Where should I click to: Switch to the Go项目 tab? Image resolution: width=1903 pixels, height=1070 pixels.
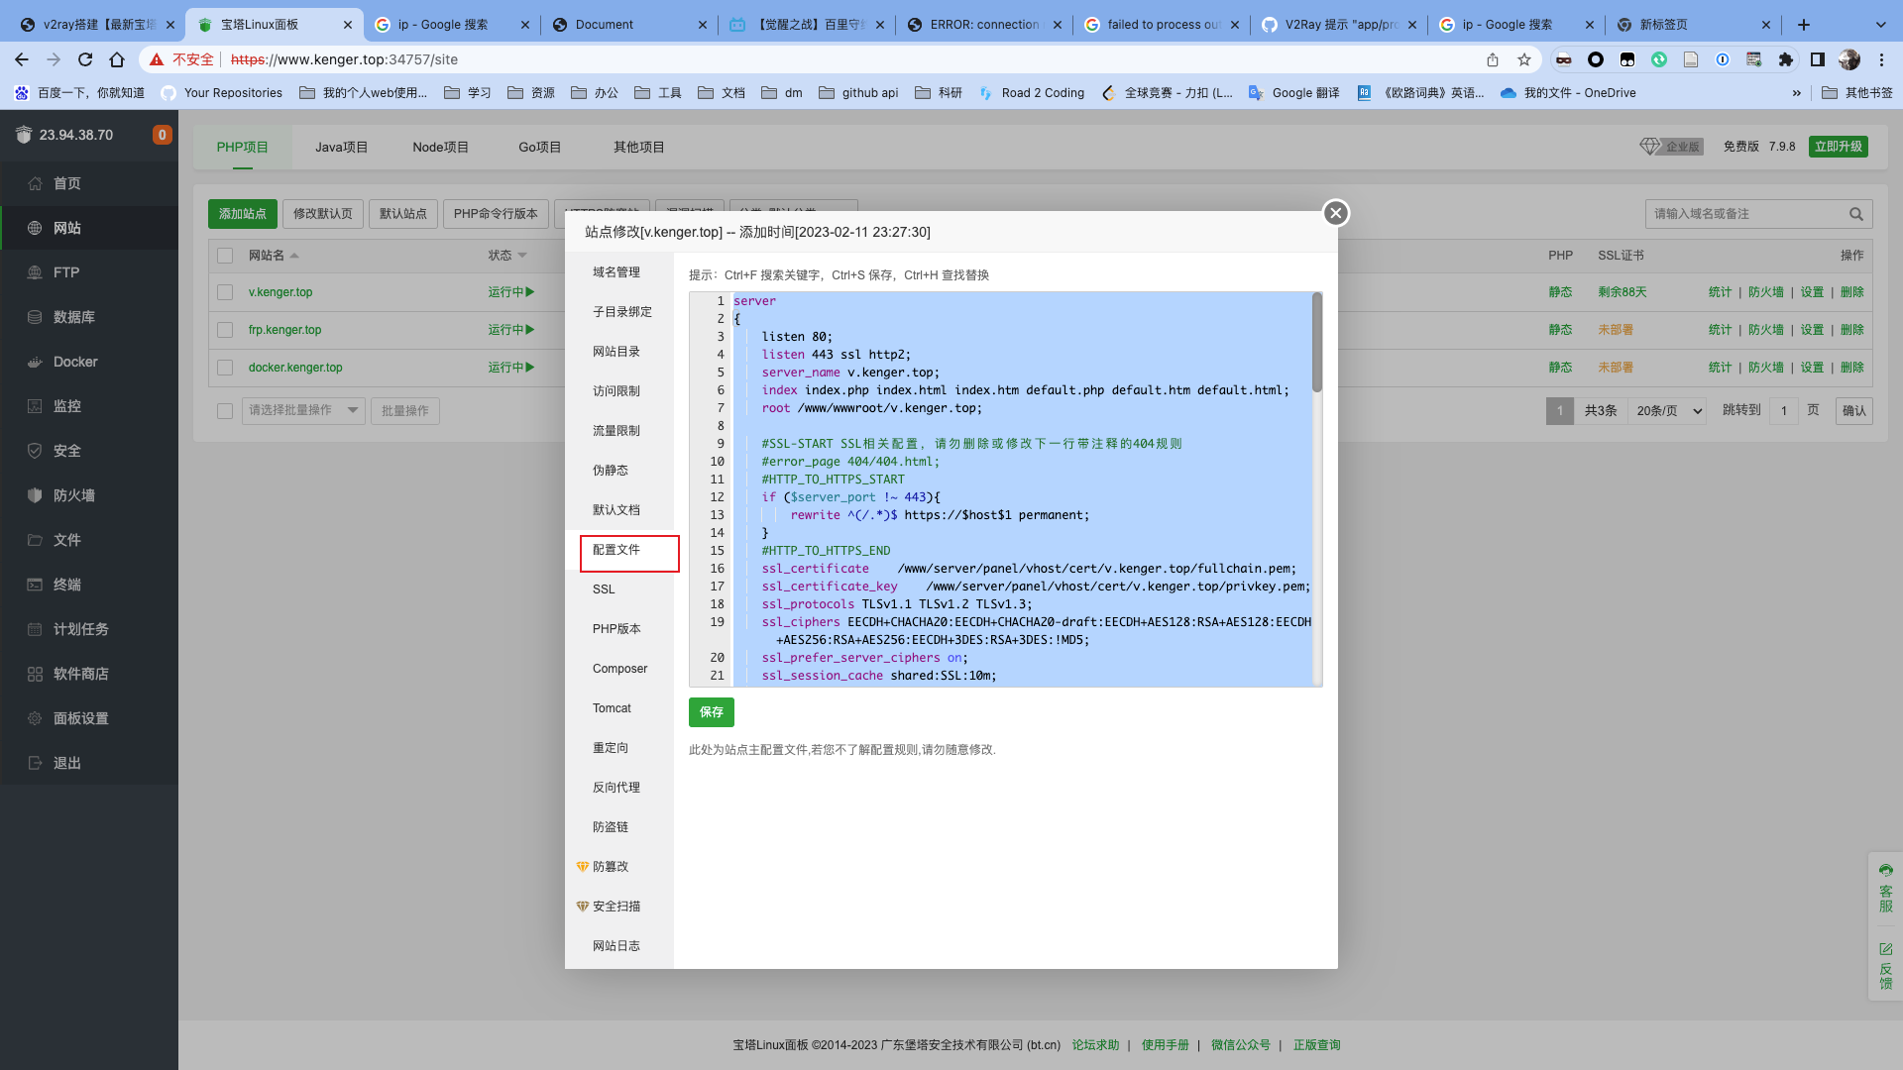tap(538, 146)
